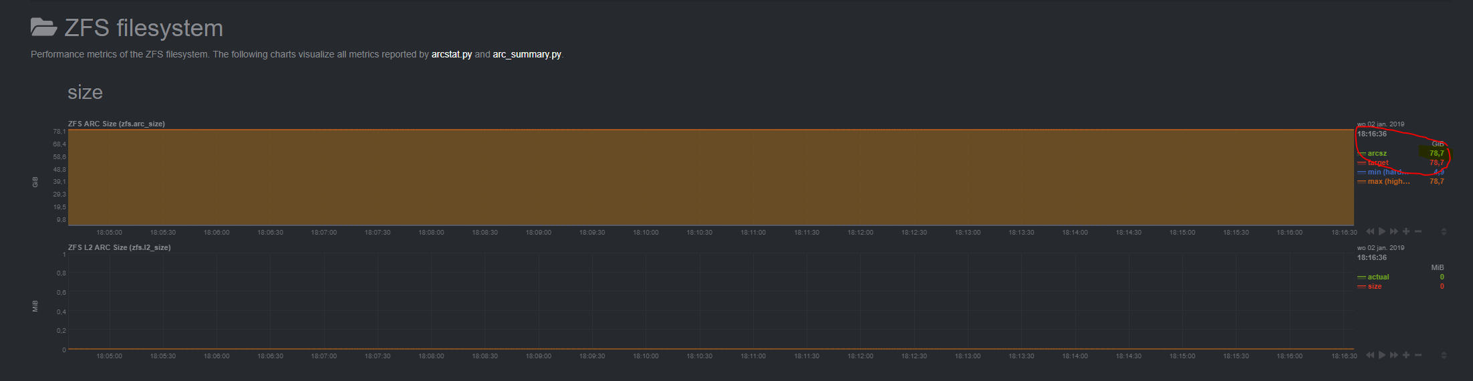Toggle the arcsz dimension in the legend
Screen dimensions: 1473x381
(1377, 154)
